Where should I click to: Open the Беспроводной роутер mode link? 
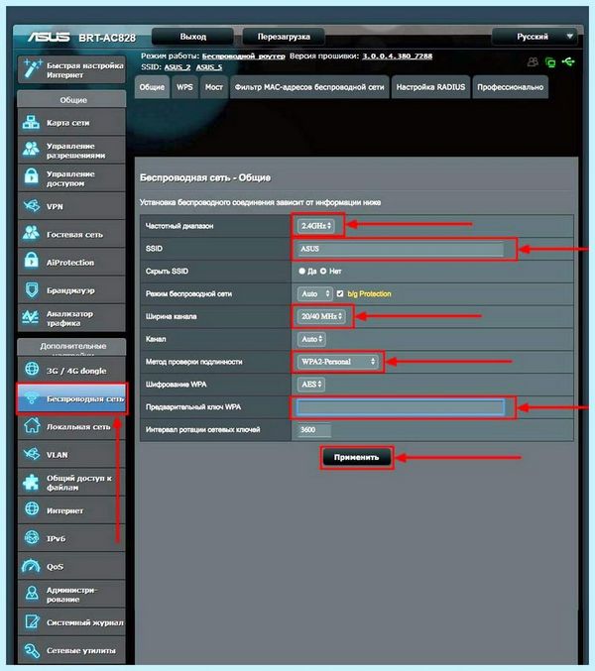click(244, 56)
